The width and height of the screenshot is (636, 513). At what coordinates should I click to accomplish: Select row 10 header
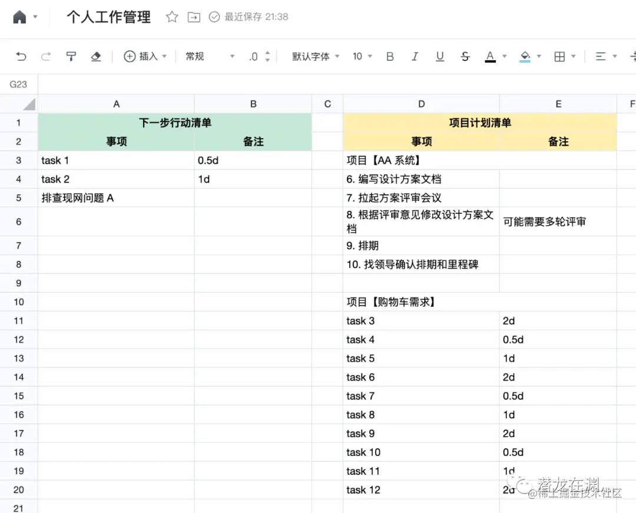[19, 302]
